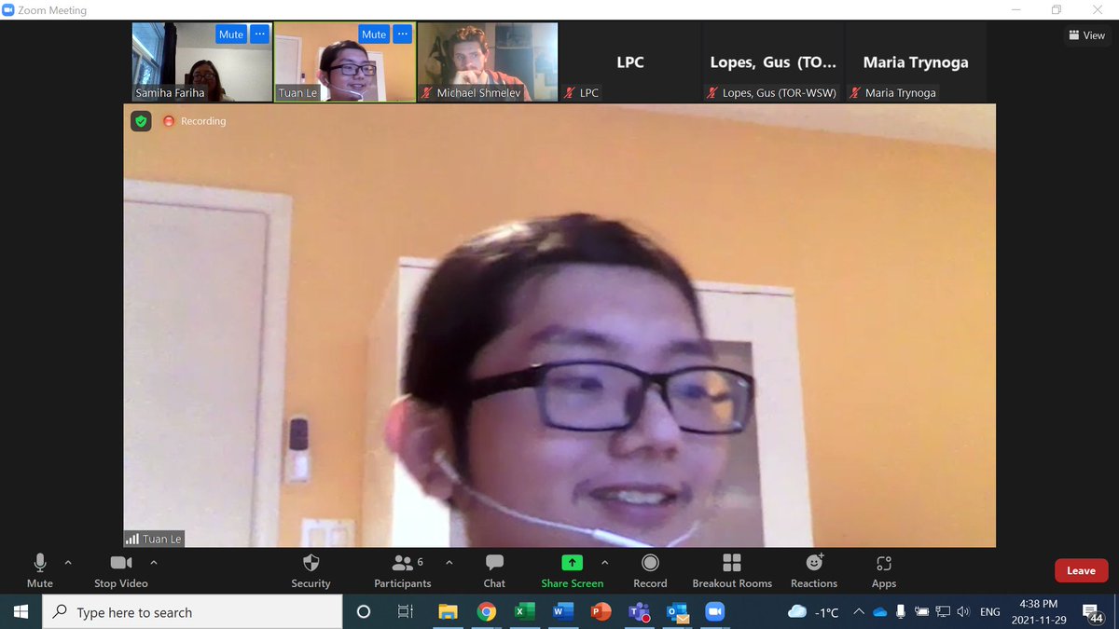Open File Explorer from taskbar
The height and width of the screenshot is (629, 1119).
[x=448, y=612]
